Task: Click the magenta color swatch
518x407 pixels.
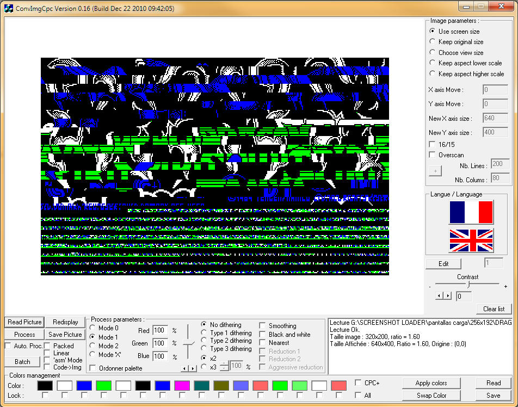Action: (182, 386)
